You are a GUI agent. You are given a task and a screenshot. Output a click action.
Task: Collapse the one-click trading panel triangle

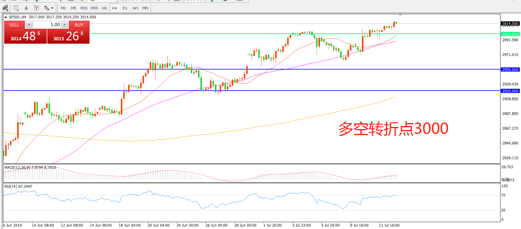5,17
